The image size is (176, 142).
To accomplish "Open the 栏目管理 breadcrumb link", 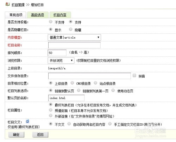I will coord(18,5).
